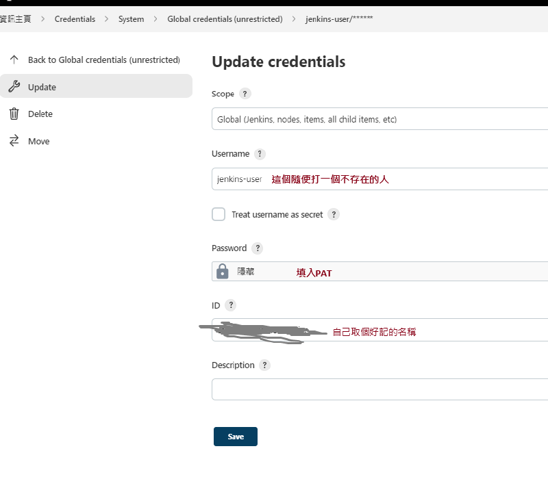The image size is (548, 492).
Task: Open the Scope help question mark
Action: pyautogui.click(x=245, y=94)
